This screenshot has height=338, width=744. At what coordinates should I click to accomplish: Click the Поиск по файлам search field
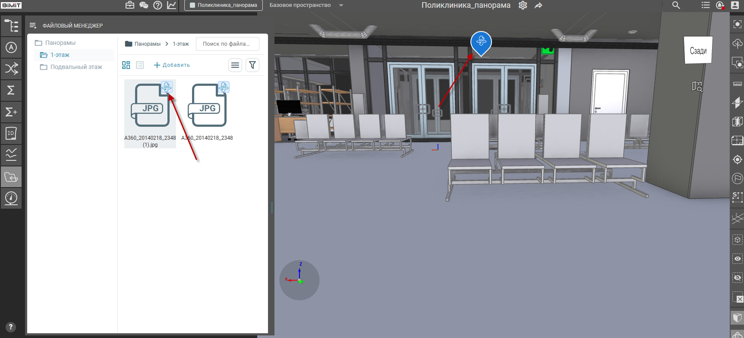pos(227,44)
